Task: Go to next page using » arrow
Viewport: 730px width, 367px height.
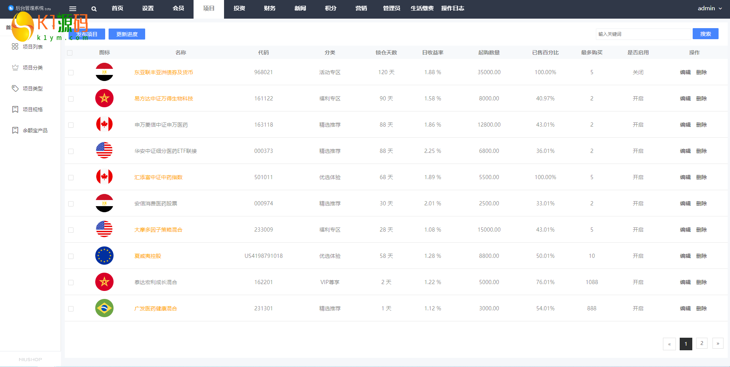Action: pyautogui.click(x=718, y=343)
